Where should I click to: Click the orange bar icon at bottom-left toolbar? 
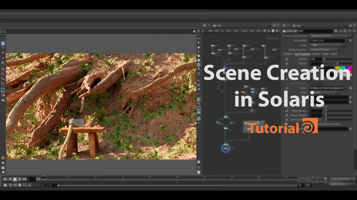click(3, 158)
